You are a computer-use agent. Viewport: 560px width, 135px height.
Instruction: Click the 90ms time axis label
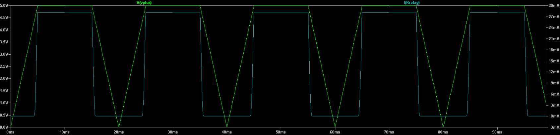tap(497, 132)
